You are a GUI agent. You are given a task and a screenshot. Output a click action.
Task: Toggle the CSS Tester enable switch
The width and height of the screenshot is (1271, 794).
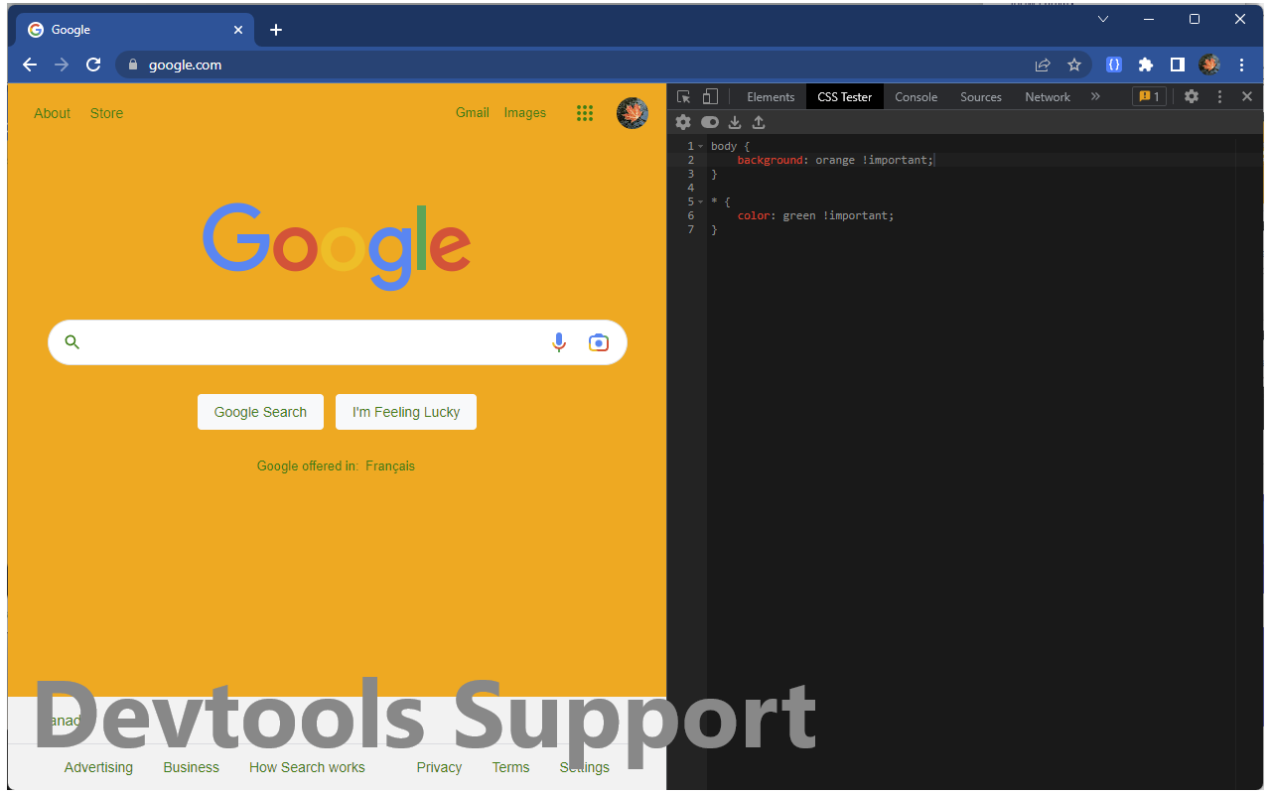[x=710, y=122]
